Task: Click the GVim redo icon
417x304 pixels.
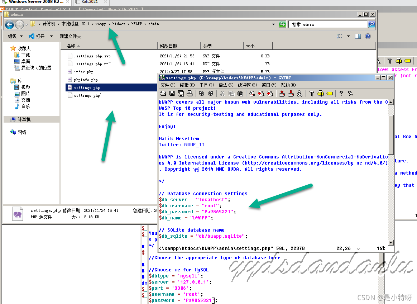Action: [211, 94]
